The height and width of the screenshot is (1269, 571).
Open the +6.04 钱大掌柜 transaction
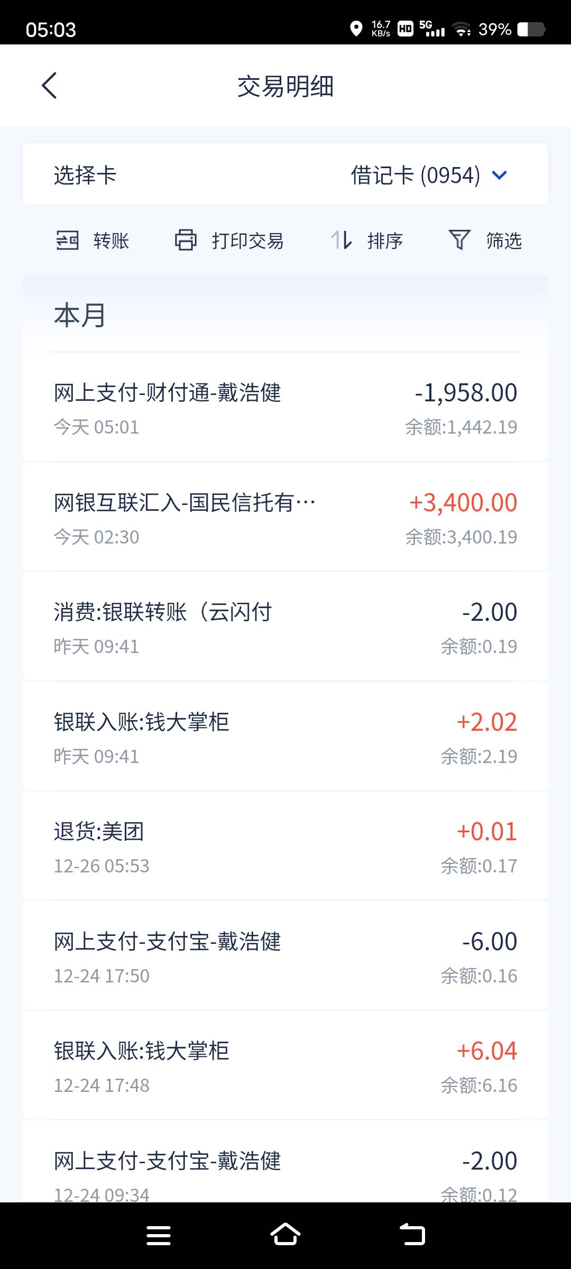(285, 1066)
